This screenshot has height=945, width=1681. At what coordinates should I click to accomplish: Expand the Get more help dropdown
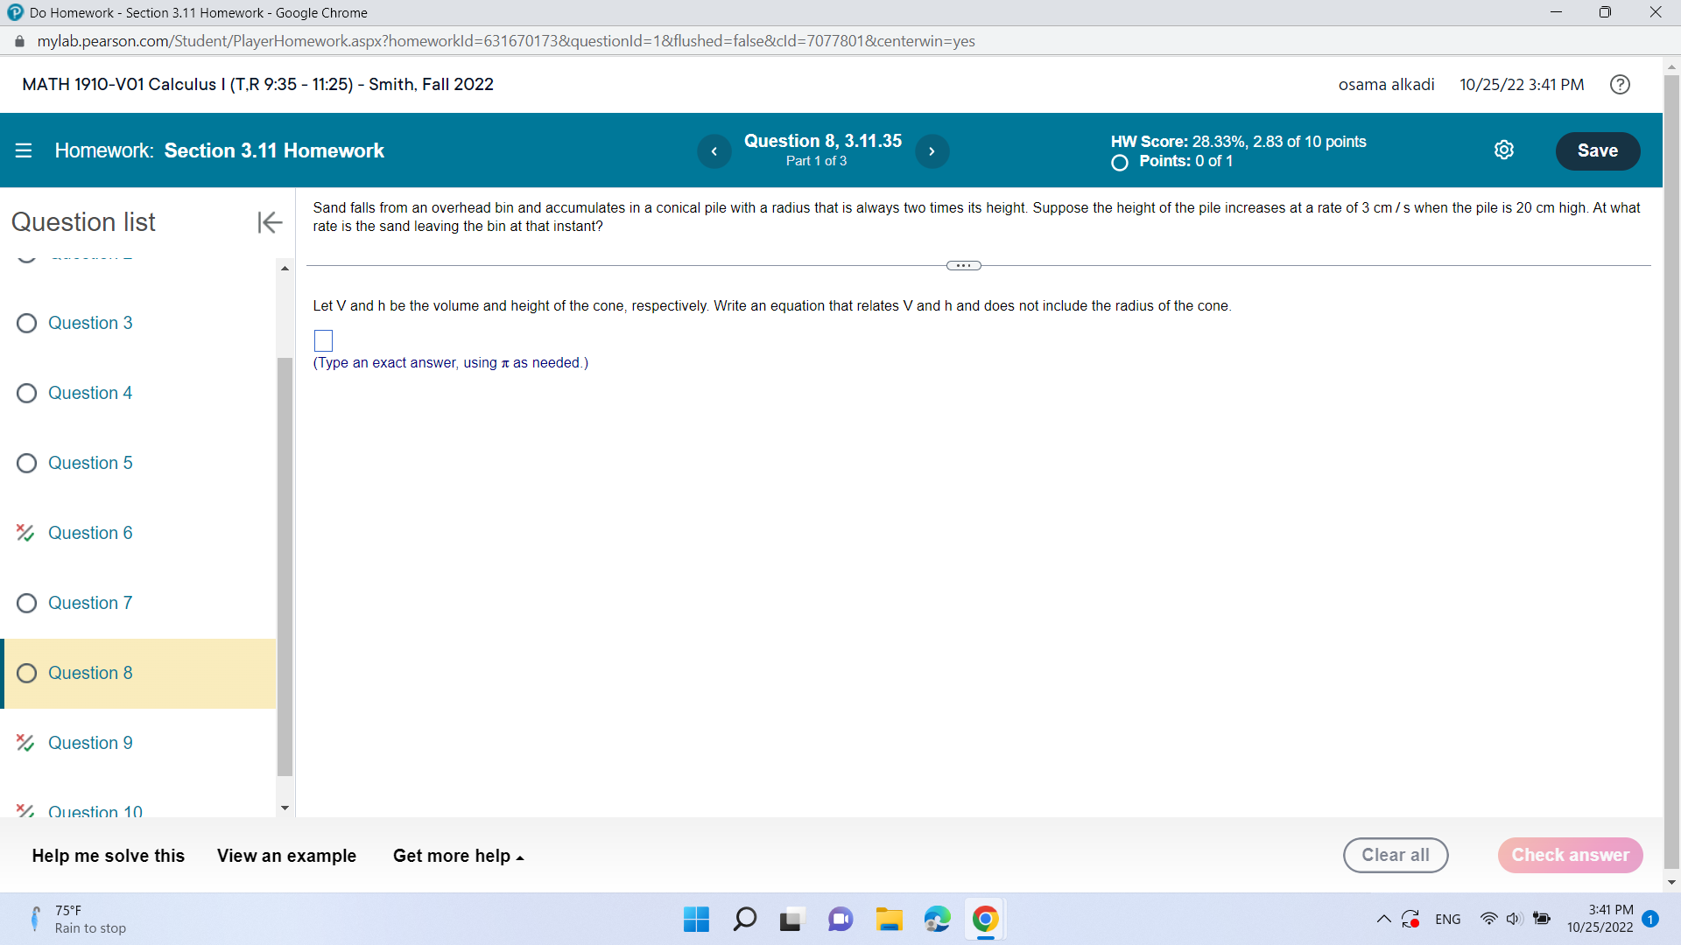458,856
